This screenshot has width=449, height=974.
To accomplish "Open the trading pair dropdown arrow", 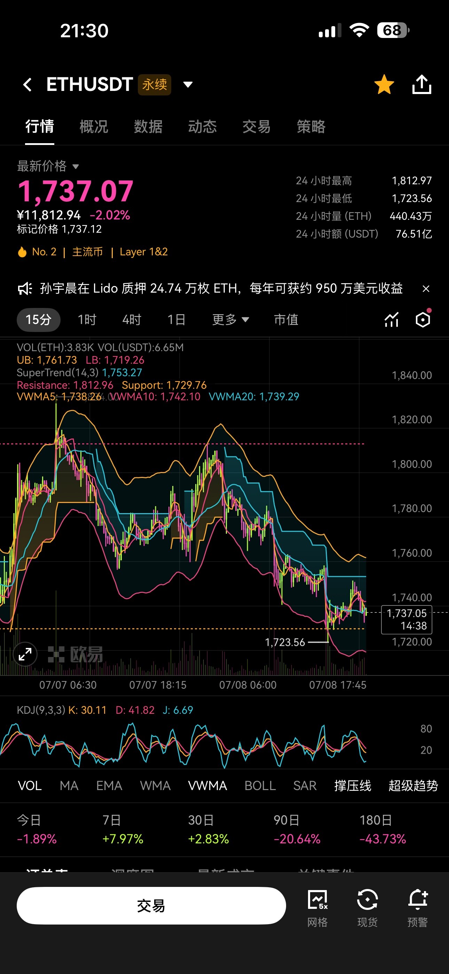I will click(x=188, y=84).
